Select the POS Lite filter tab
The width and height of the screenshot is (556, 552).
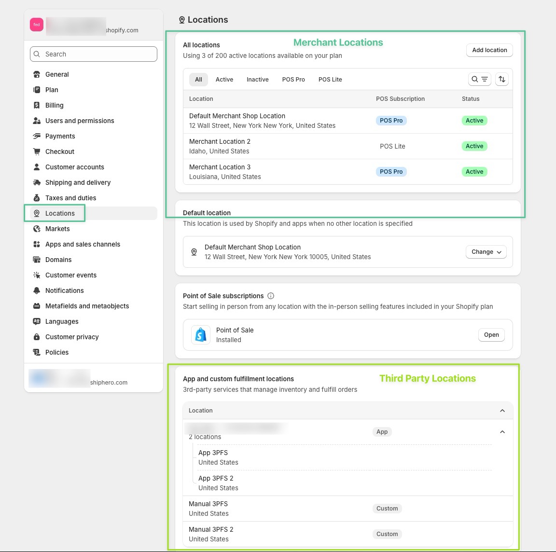[x=330, y=80]
